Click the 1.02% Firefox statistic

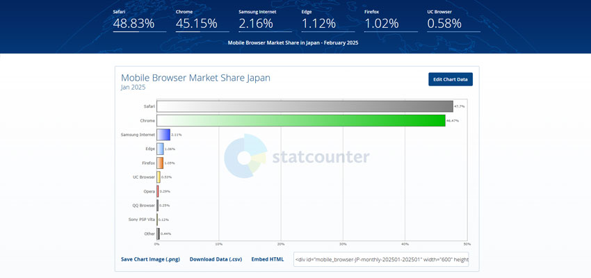click(x=382, y=24)
